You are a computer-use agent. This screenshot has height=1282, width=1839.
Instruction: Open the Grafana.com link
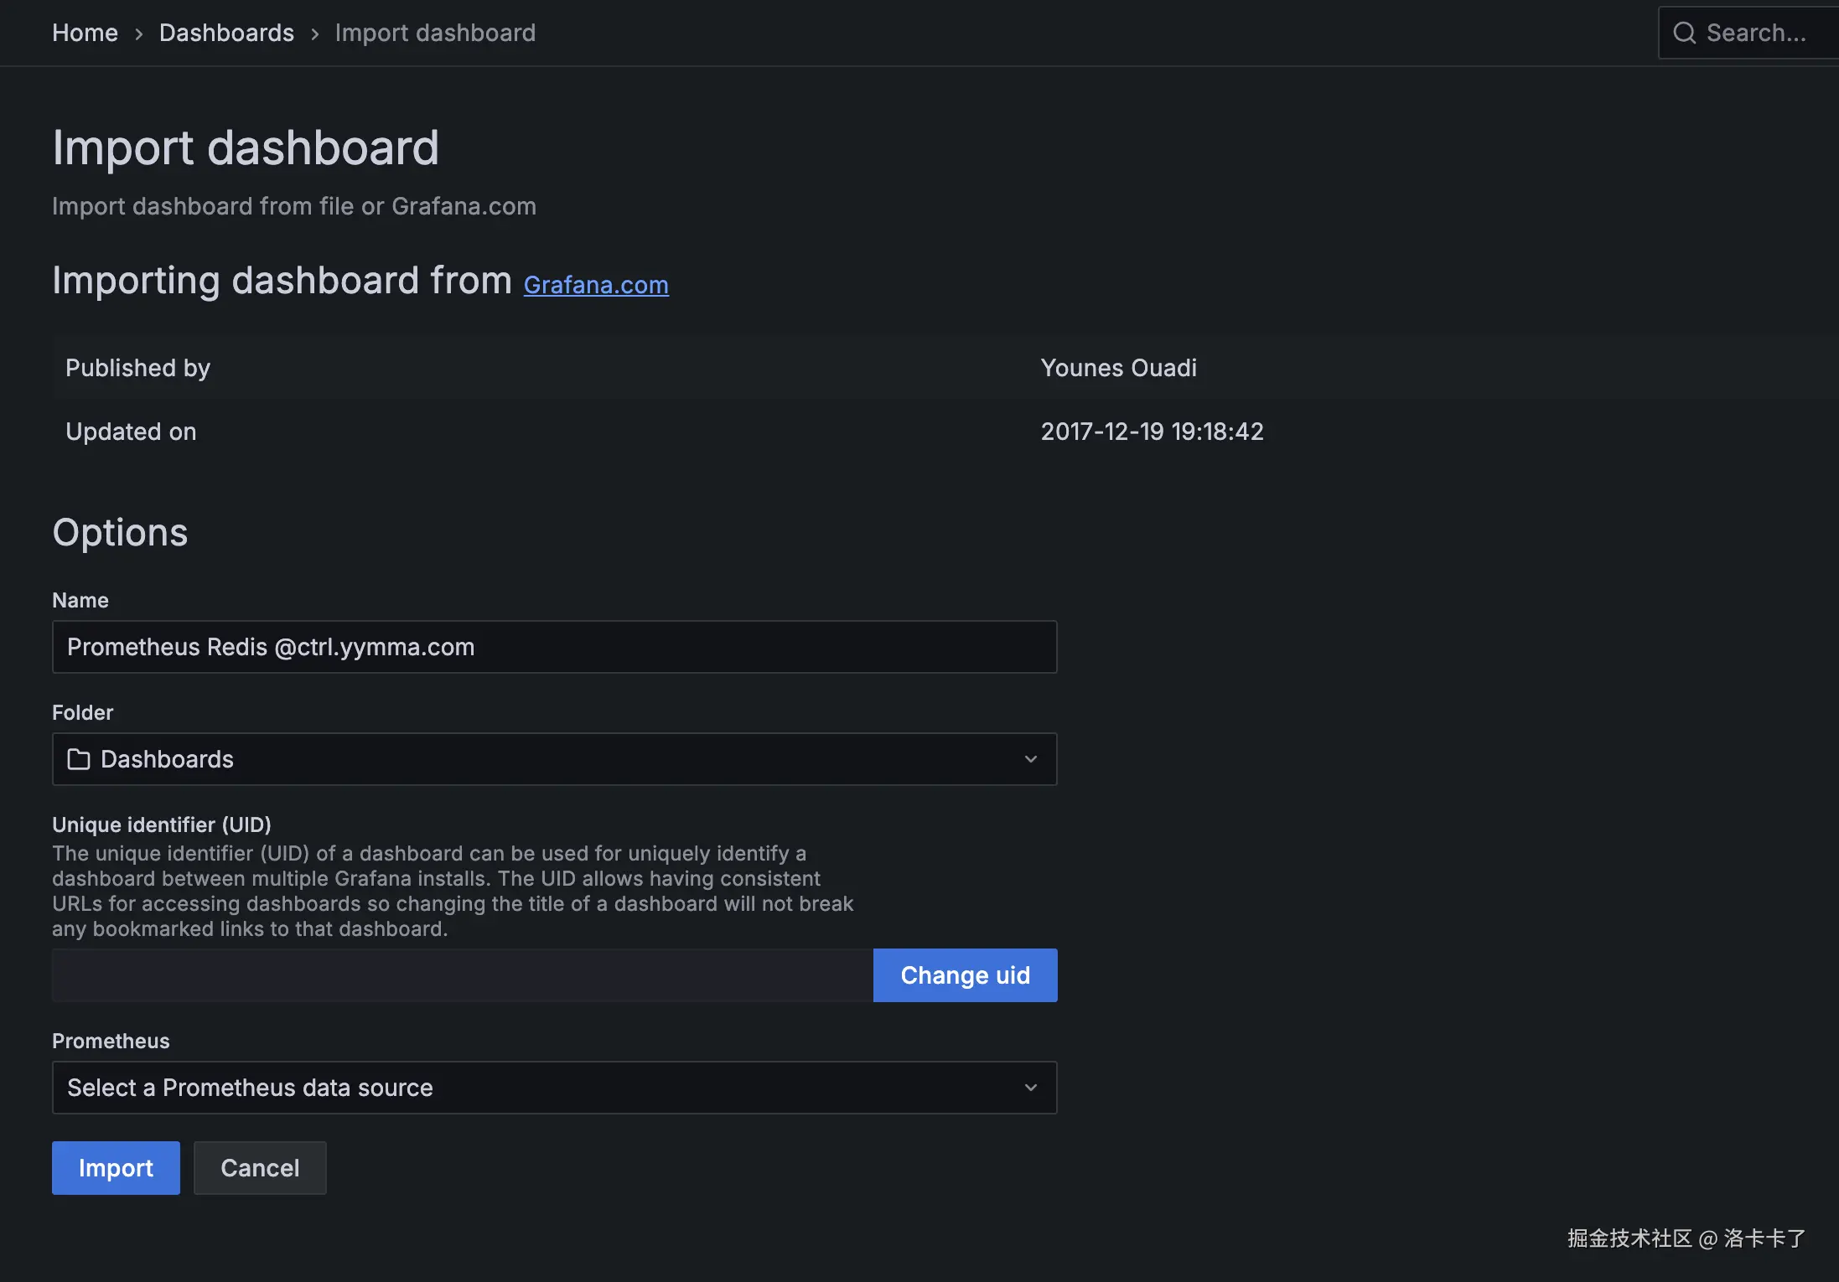[x=596, y=285]
